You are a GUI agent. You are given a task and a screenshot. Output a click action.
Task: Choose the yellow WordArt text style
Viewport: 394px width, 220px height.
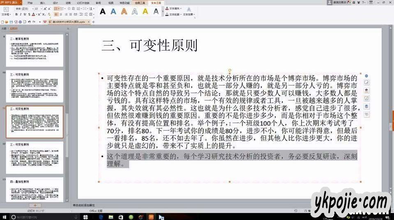(x=145, y=11)
